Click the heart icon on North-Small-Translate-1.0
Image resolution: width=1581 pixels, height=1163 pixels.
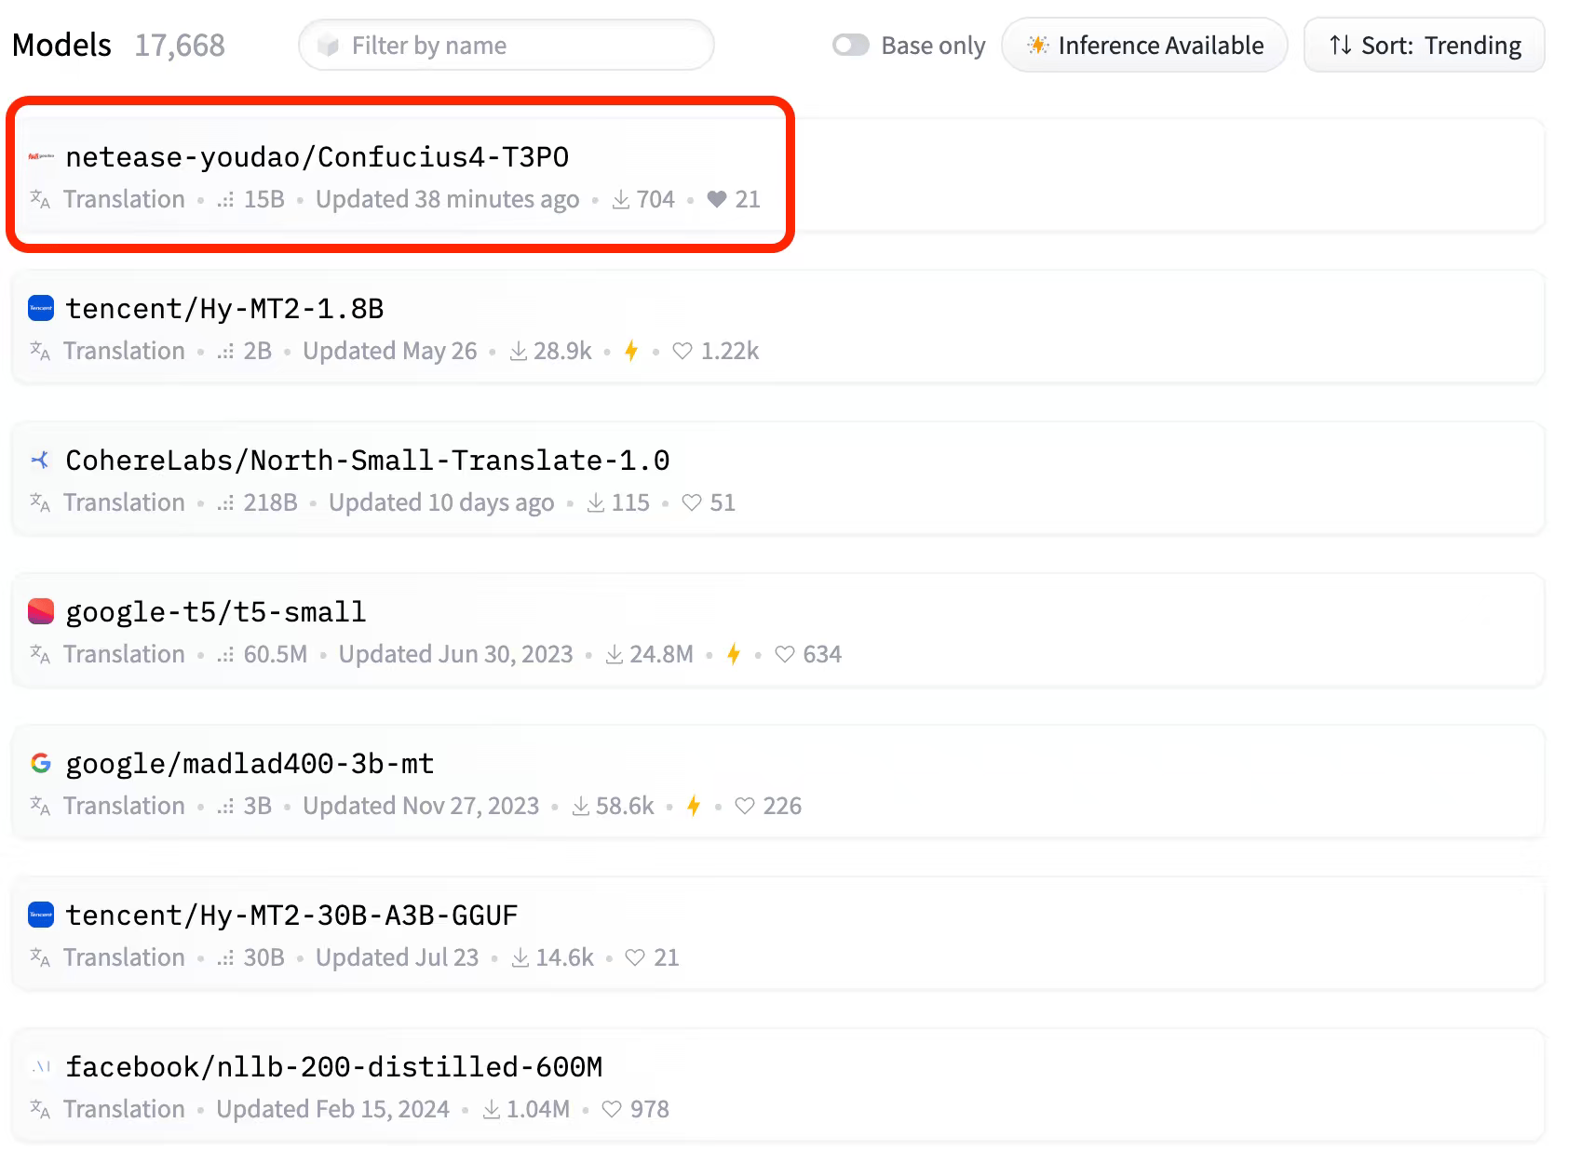point(692,502)
